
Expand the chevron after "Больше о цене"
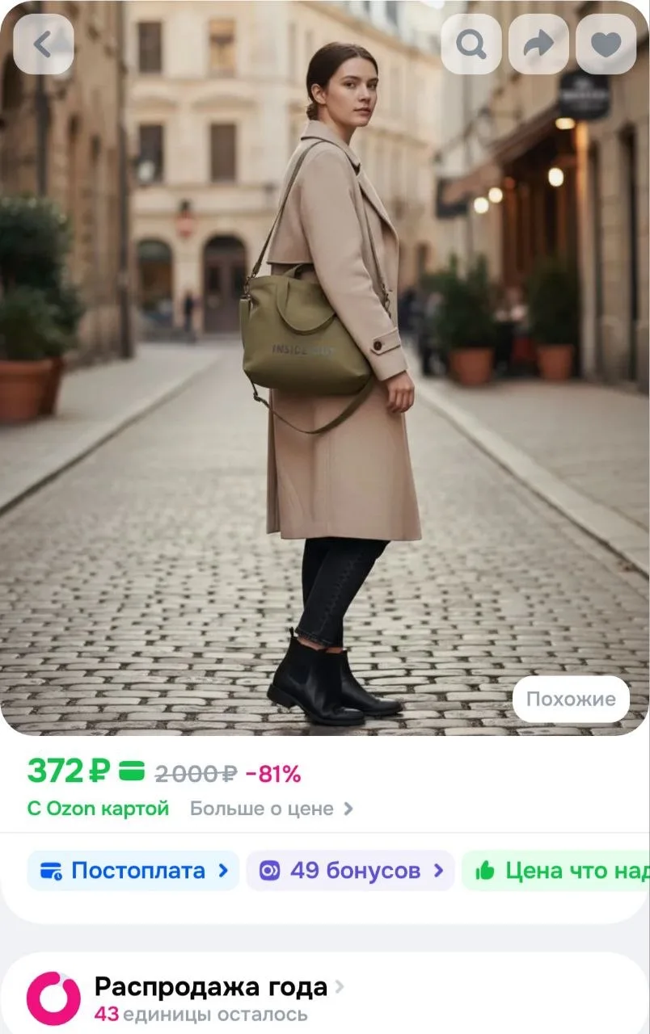348,809
